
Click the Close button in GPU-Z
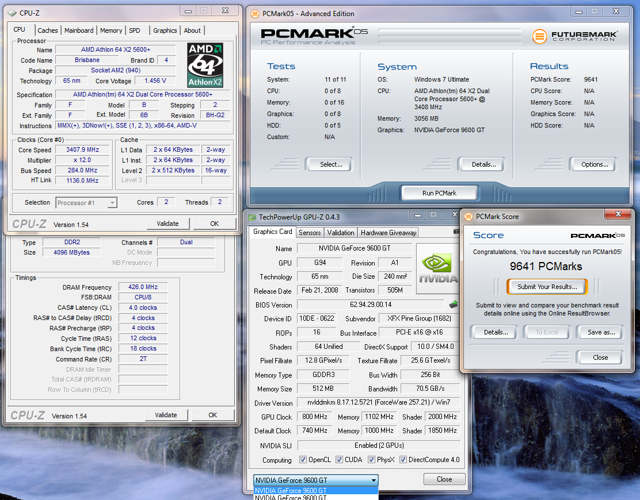pyautogui.click(x=444, y=479)
